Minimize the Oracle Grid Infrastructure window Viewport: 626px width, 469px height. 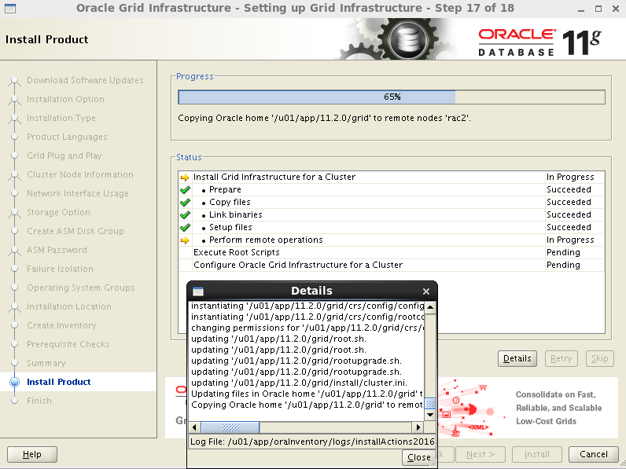click(581, 9)
